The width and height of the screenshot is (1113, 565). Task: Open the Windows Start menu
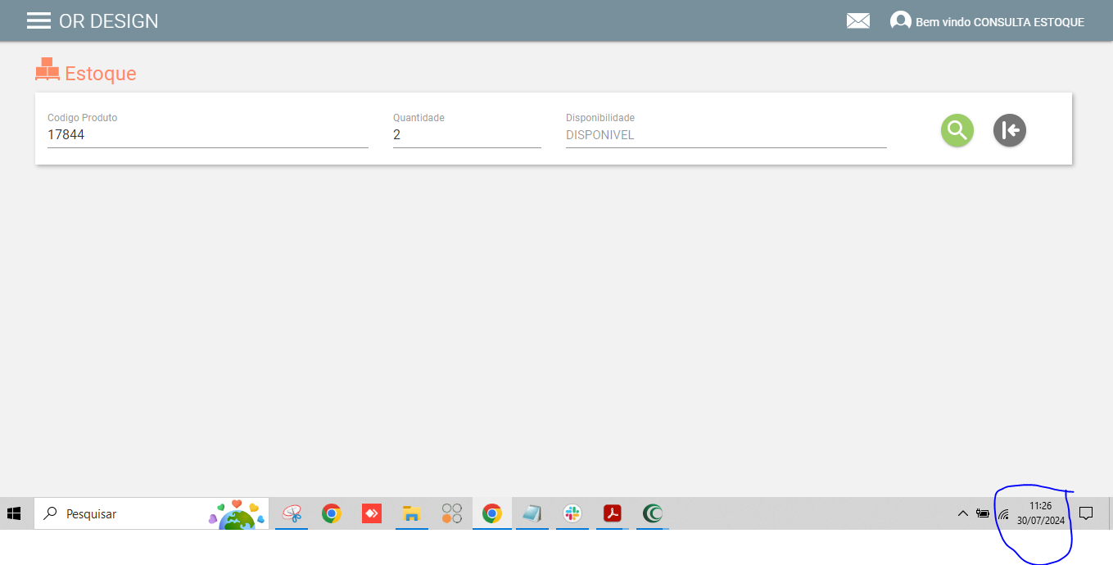click(x=14, y=513)
